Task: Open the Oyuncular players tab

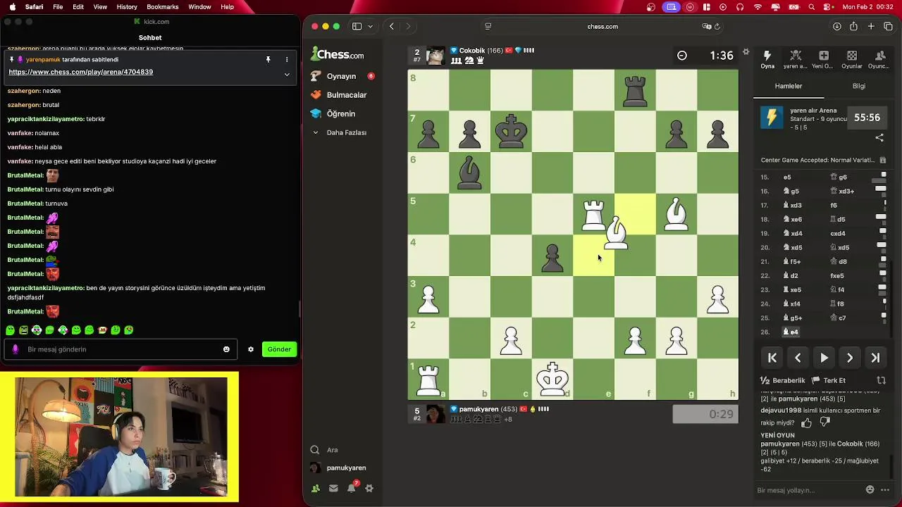Action: tap(879, 59)
